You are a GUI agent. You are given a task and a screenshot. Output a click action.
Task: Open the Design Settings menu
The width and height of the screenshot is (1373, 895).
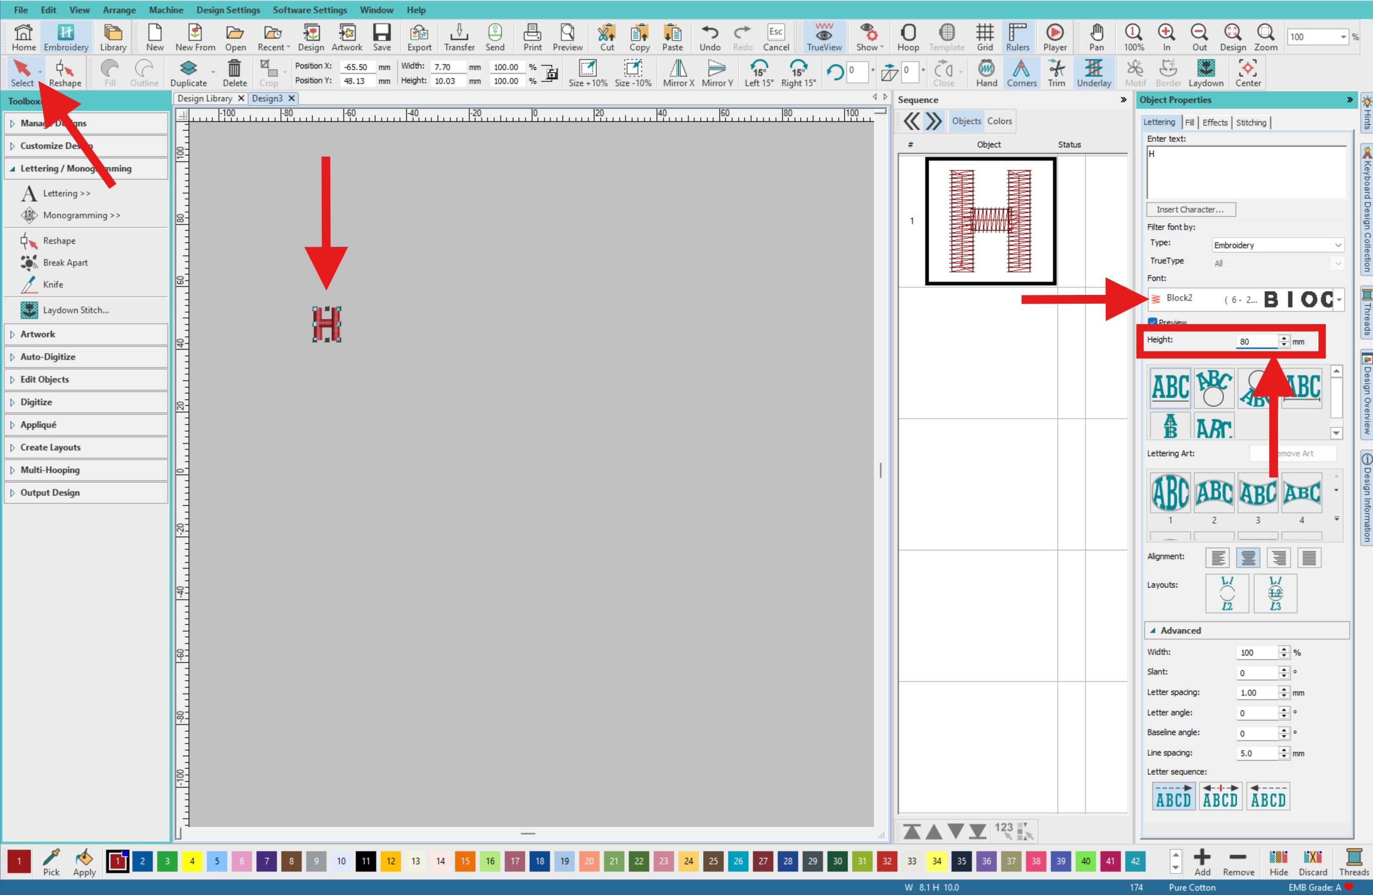pos(228,10)
